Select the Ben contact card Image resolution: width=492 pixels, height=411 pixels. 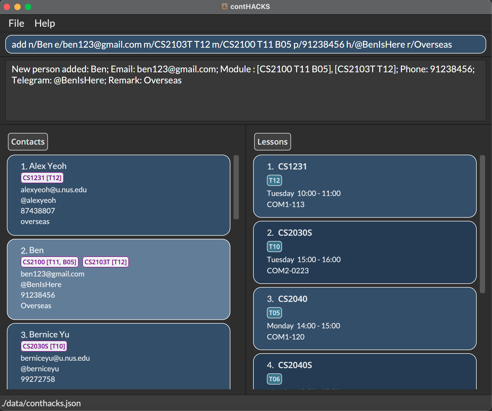[x=118, y=279]
